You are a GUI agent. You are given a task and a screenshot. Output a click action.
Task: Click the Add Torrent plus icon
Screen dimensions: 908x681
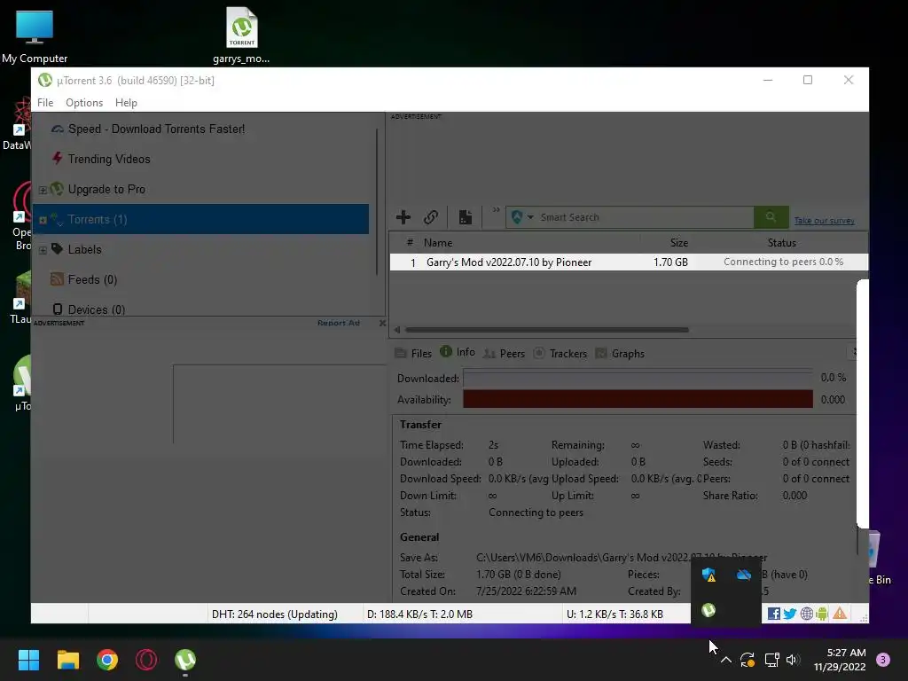click(403, 217)
